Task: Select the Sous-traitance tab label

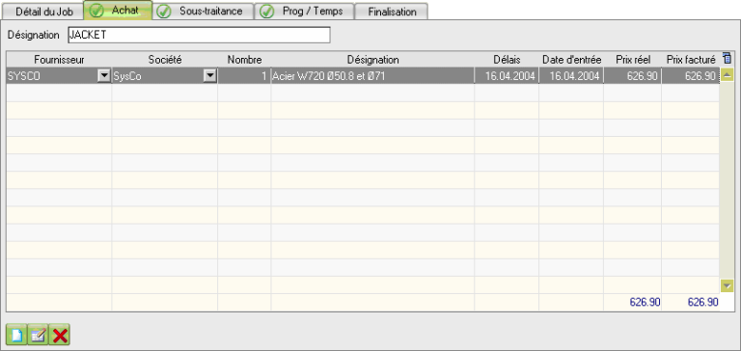Action: point(210,11)
